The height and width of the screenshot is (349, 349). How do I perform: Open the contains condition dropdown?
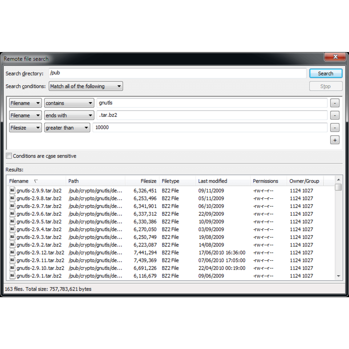click(69, 103)
